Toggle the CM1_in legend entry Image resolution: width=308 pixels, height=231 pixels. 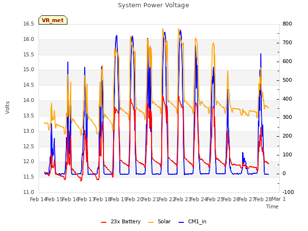[x=192, y=221]
